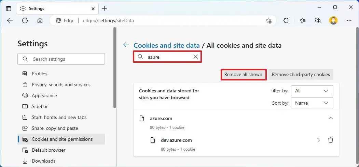The width and height of the screenshot is (359, 167).
Task: Open the Sort by Name dropdown
Action: 312,103
